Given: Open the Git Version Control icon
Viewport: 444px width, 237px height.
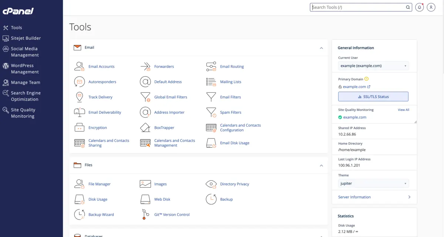Looking at the screenshot, I should coord(145,215).
